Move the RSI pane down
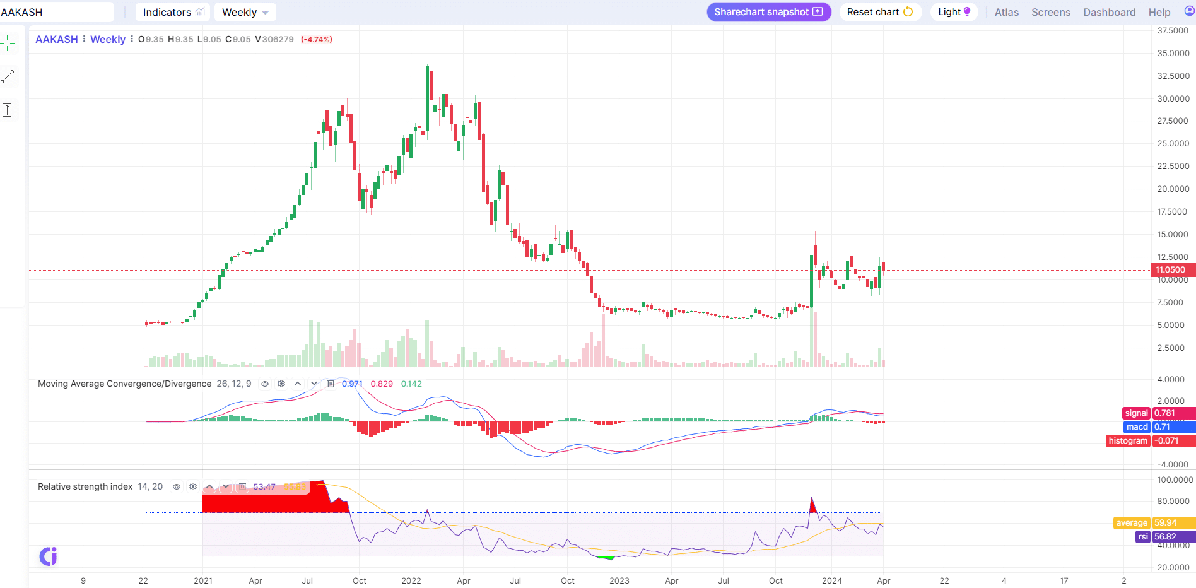This screenshot has width=1196, height=588. [x=226, y=486]
